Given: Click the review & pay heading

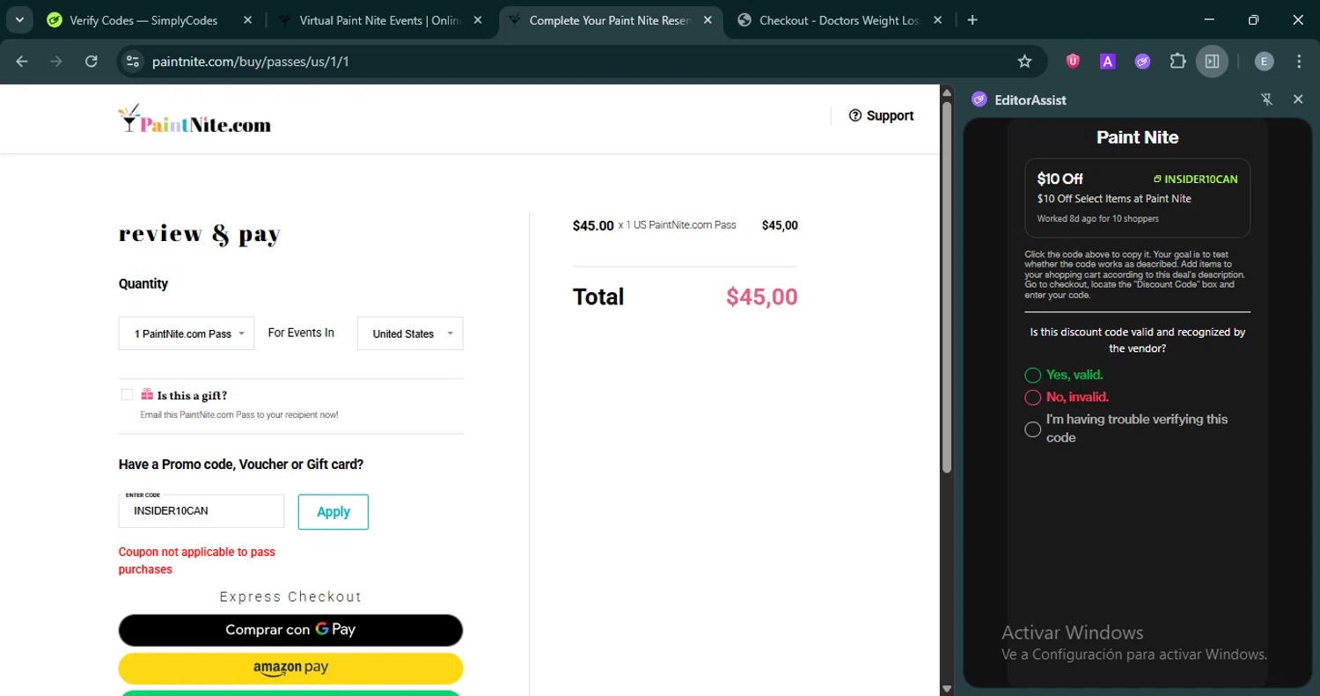Looking at the screenshot, I should point(200,234).
